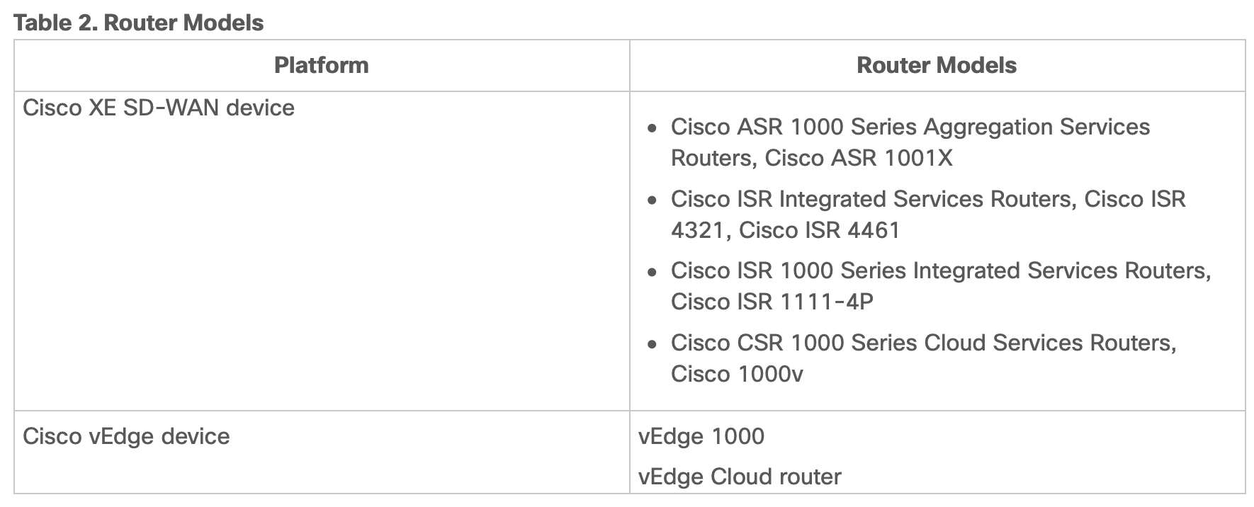Click the bullet before Cisco ISR Integrated Services

pos(653,201)
